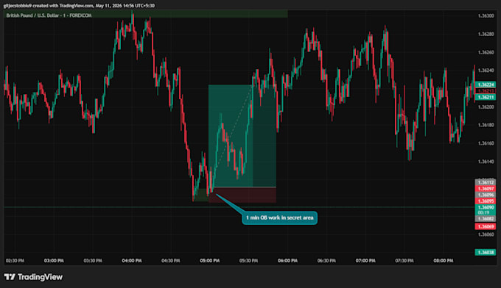Click the 1.36160 price axis tick
The height and width of the screenshot is (288, 501).
(486, 143)
